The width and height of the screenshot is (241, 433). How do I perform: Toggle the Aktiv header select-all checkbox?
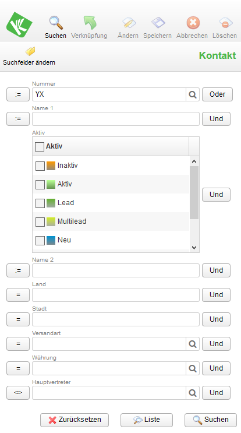[x=40, y=147]
